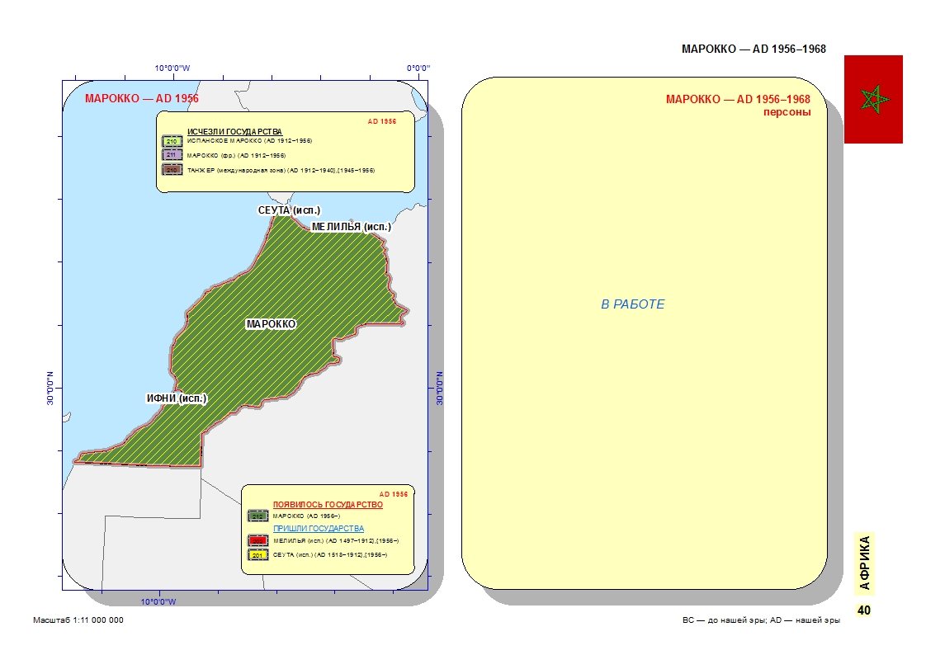Click the 10°0'0"W label above the map
This screenshot has height=655, width=926.
172,68
